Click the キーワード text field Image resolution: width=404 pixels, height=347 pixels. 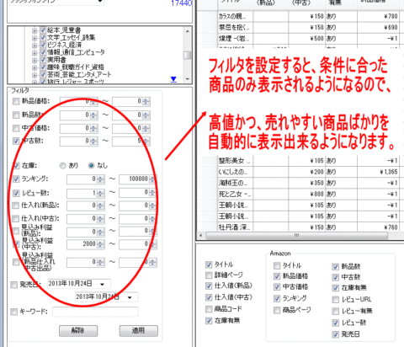pyautogui.click(x=95, y=312)
